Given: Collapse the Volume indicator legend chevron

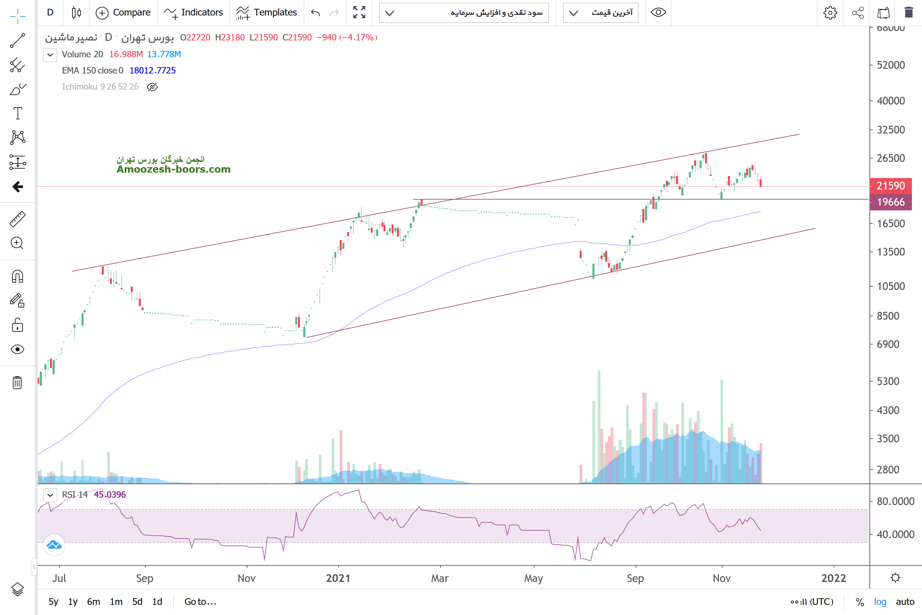Looking at the screenshot, I should [x=50, y=55].
